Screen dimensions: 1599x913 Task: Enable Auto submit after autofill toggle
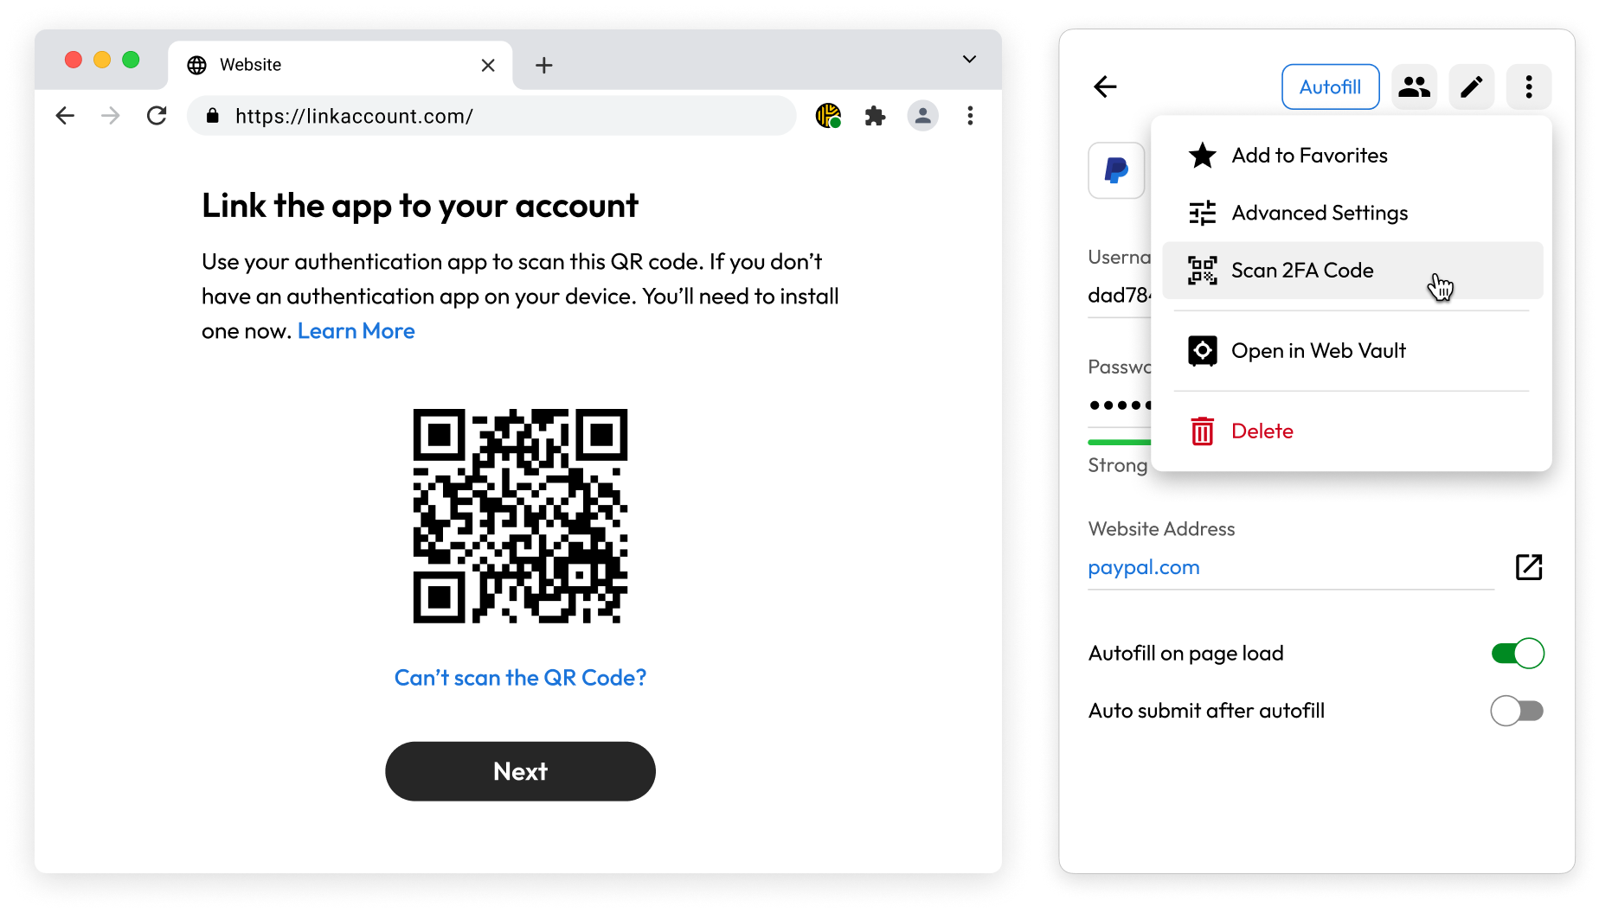[1517, 711]
